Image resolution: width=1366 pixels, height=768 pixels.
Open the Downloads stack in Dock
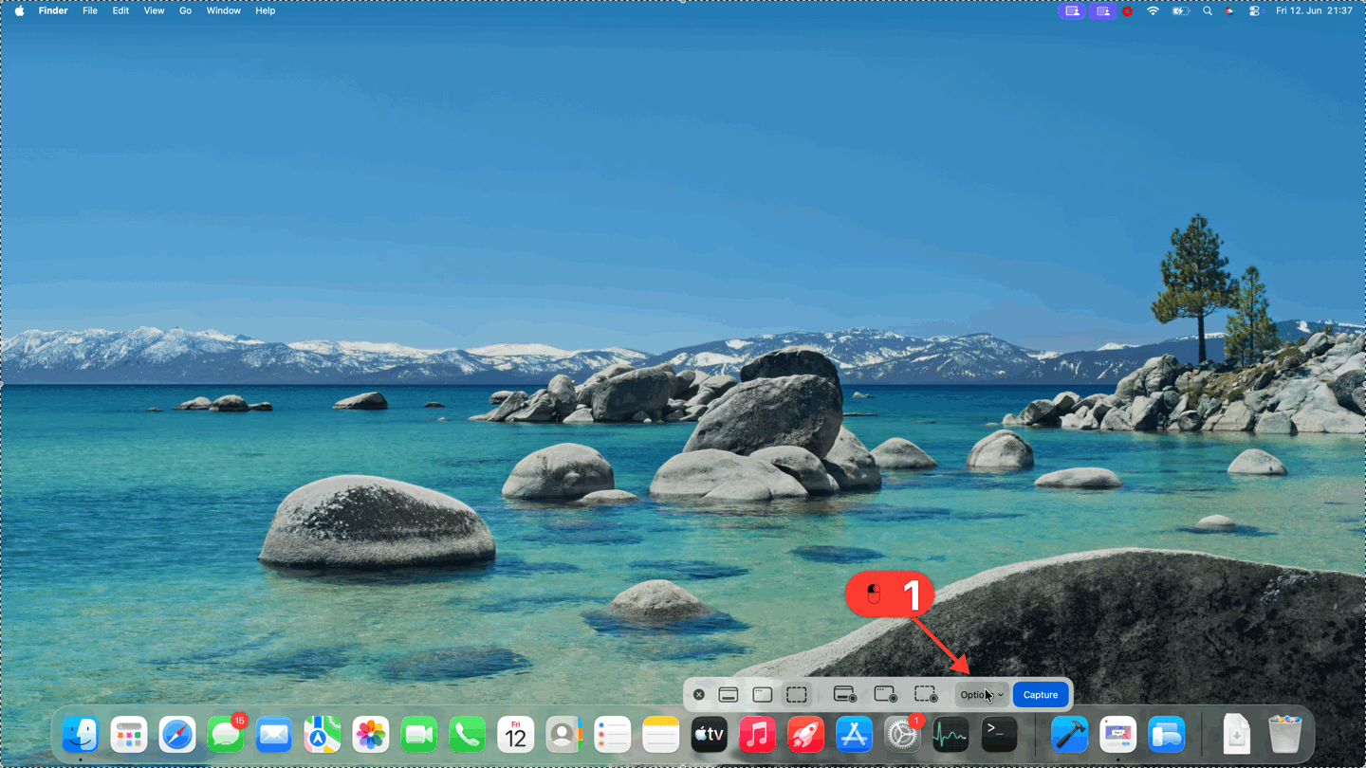pos(1237,735)
